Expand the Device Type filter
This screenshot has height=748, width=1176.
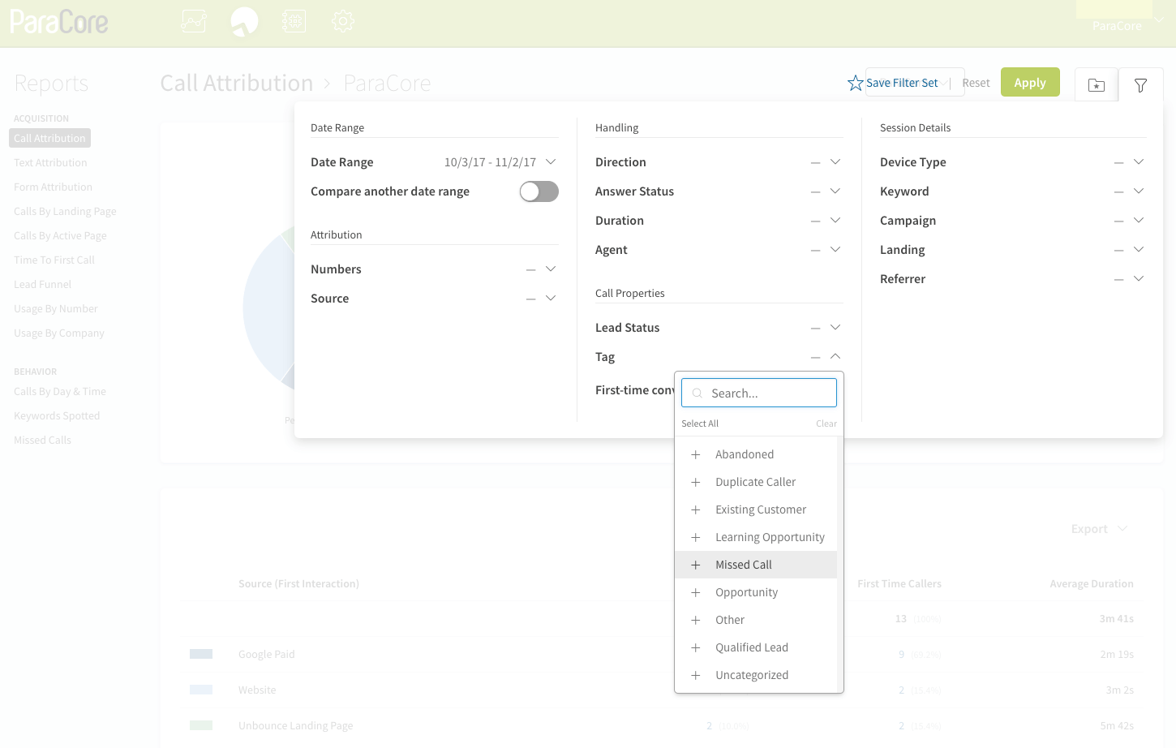click(x=1139, y=161)
